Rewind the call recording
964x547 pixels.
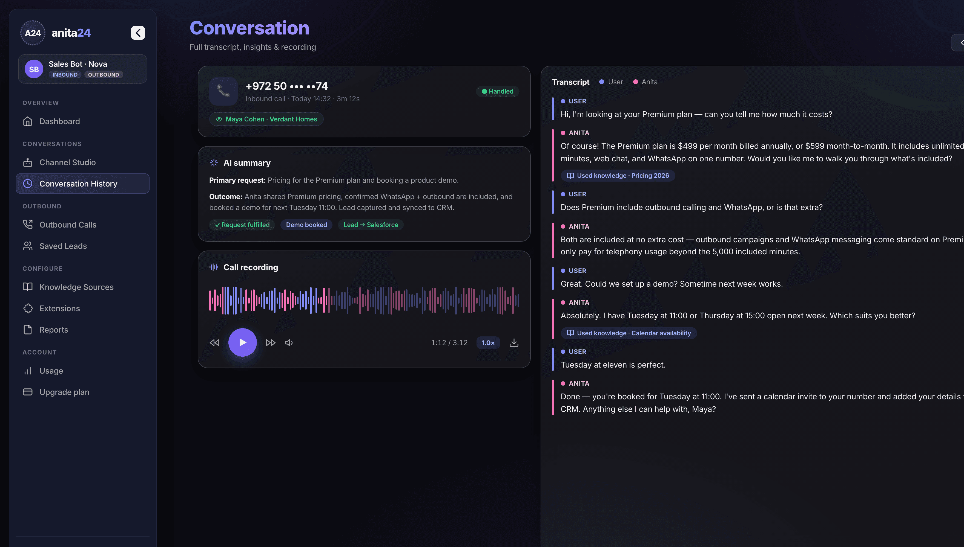(214, 343)
